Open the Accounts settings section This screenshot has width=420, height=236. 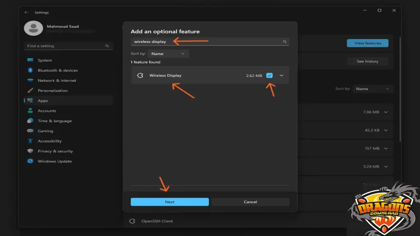click(x=47, y=111)
